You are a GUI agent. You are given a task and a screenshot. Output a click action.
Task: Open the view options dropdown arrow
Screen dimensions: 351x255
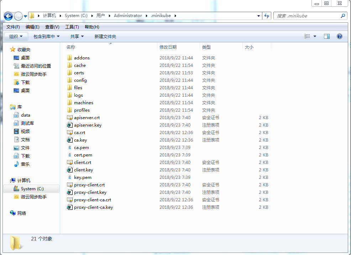315,36
